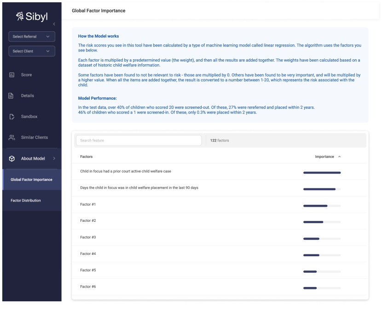Open Global Factor Importance sidebar item
Viewport: 382px width, 310px height.
click(x=31, y=180)
